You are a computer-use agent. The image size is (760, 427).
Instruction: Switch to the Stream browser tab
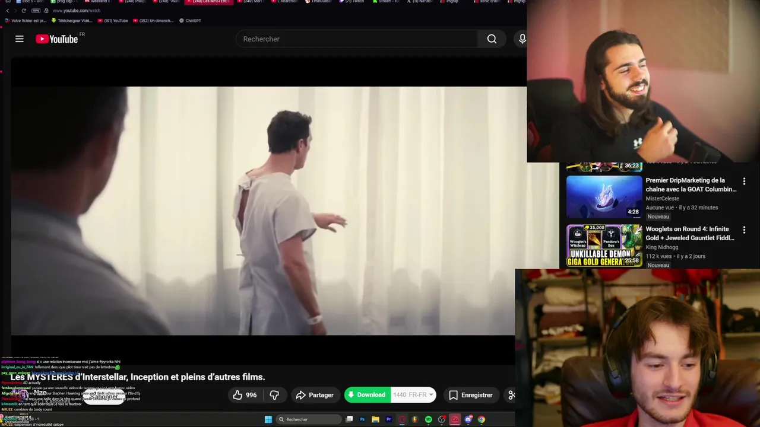click(x=387, y=2)
